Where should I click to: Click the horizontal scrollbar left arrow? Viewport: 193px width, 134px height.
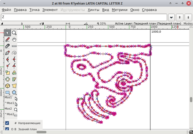(x=1, y=132)
